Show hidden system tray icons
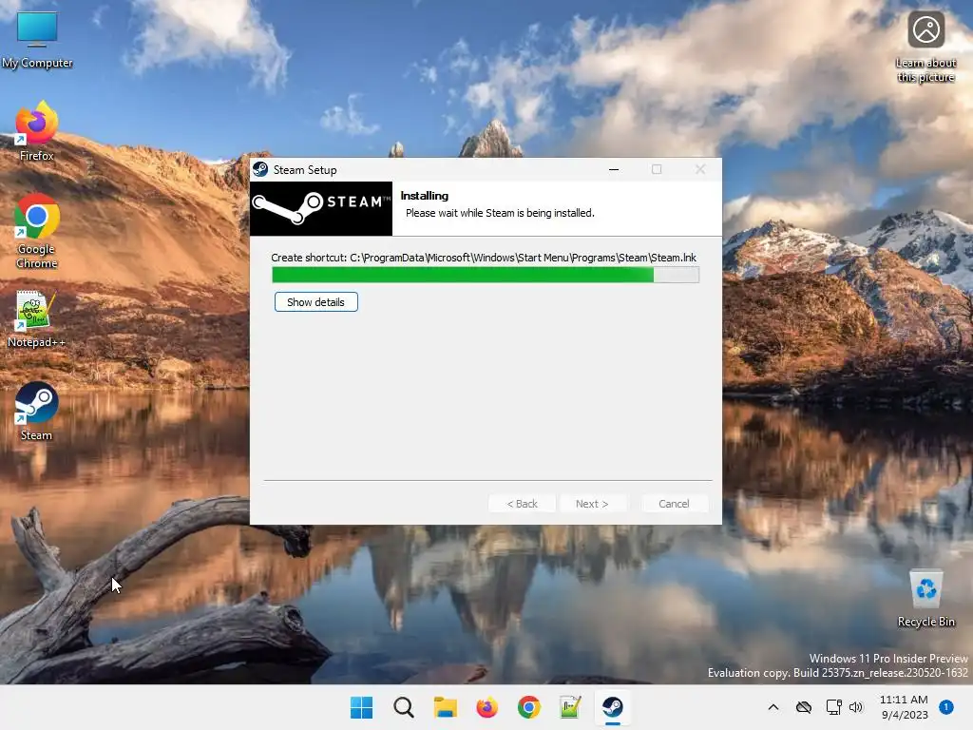The image size is (973, 730). click(773, 707)
